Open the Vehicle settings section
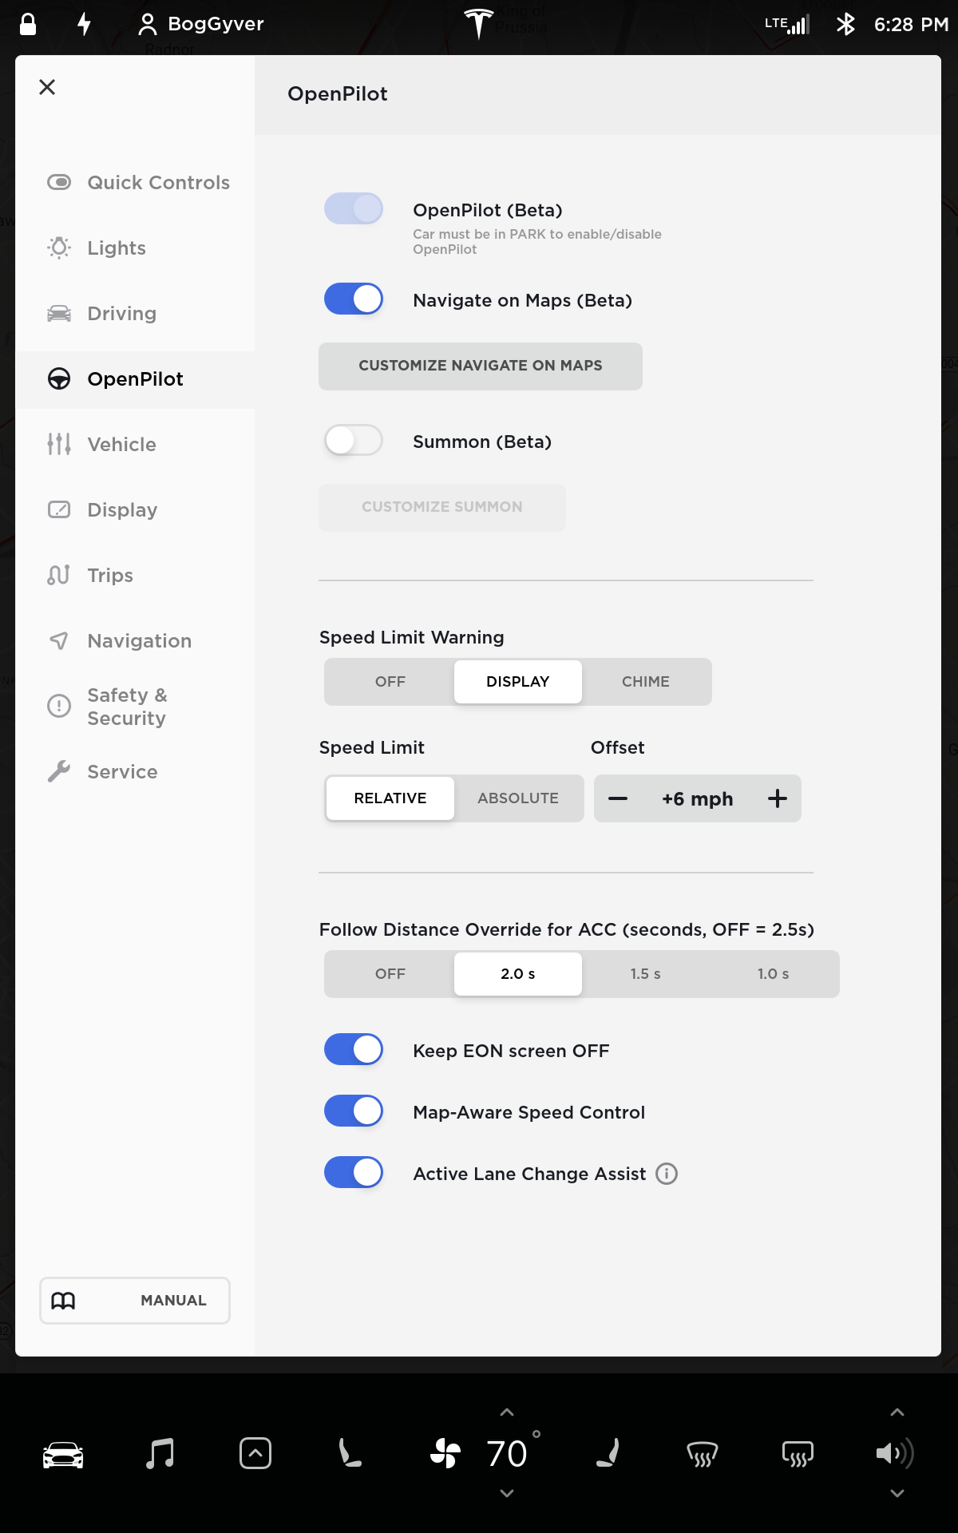The image size is (958, 1533). [121, 445]
